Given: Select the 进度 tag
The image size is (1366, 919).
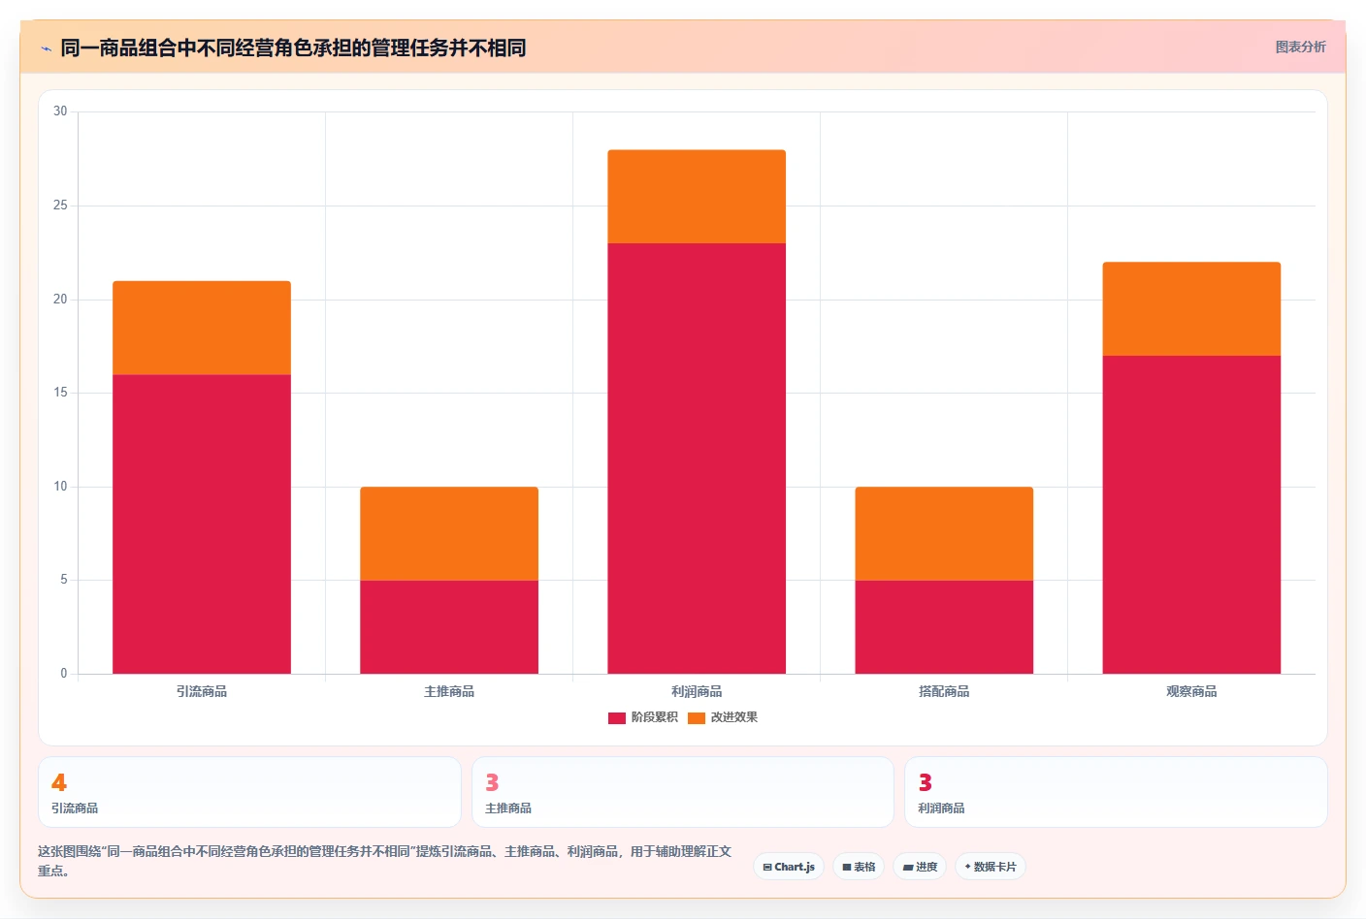Looking at the screenshot, I should coord(920,867).
